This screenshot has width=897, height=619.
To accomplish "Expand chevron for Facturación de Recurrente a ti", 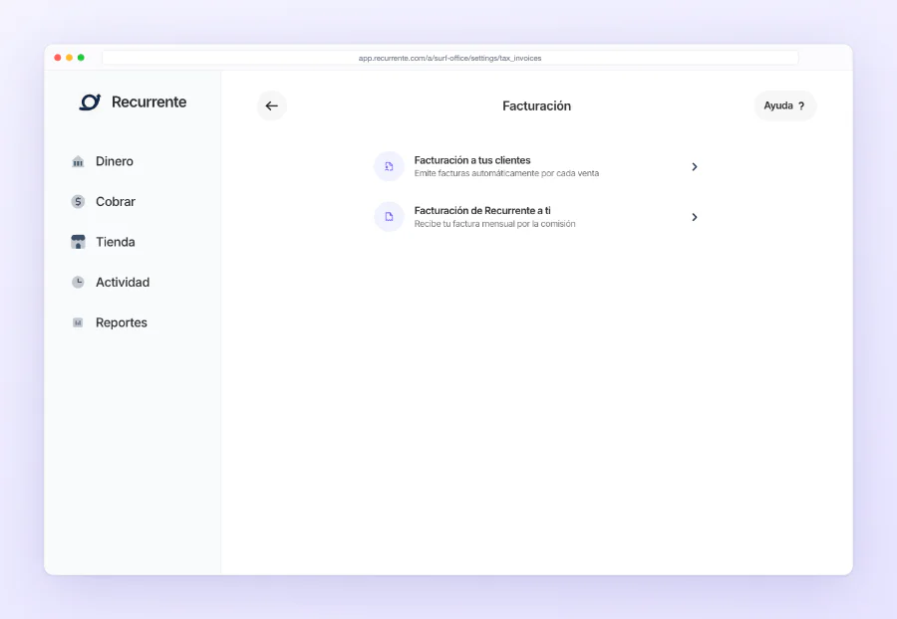I will 695,217.
